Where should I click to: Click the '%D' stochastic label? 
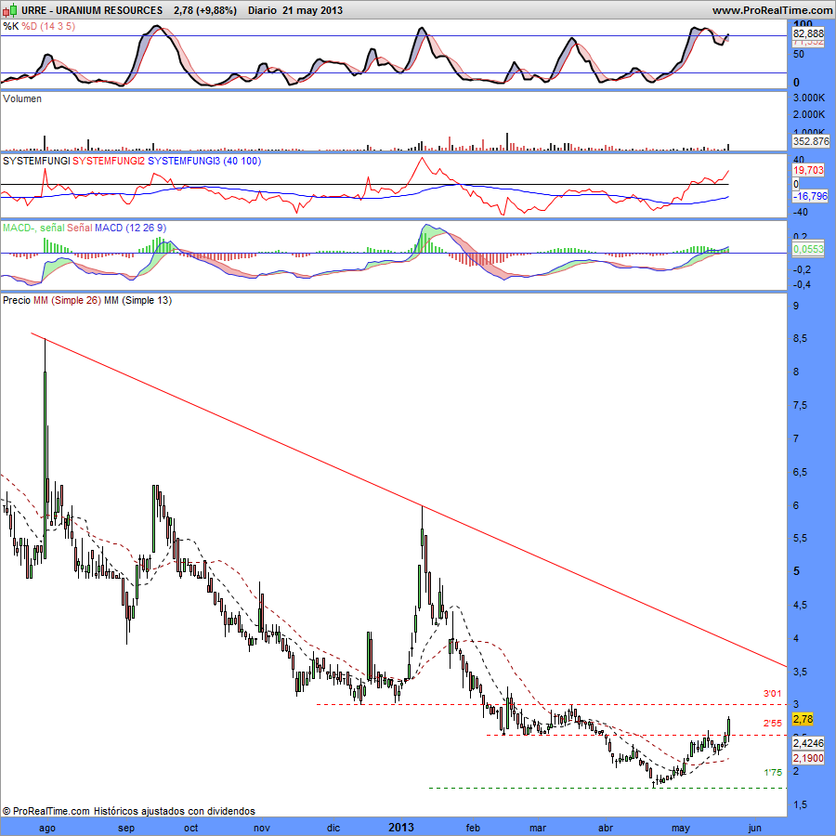(x=30, y=26)
